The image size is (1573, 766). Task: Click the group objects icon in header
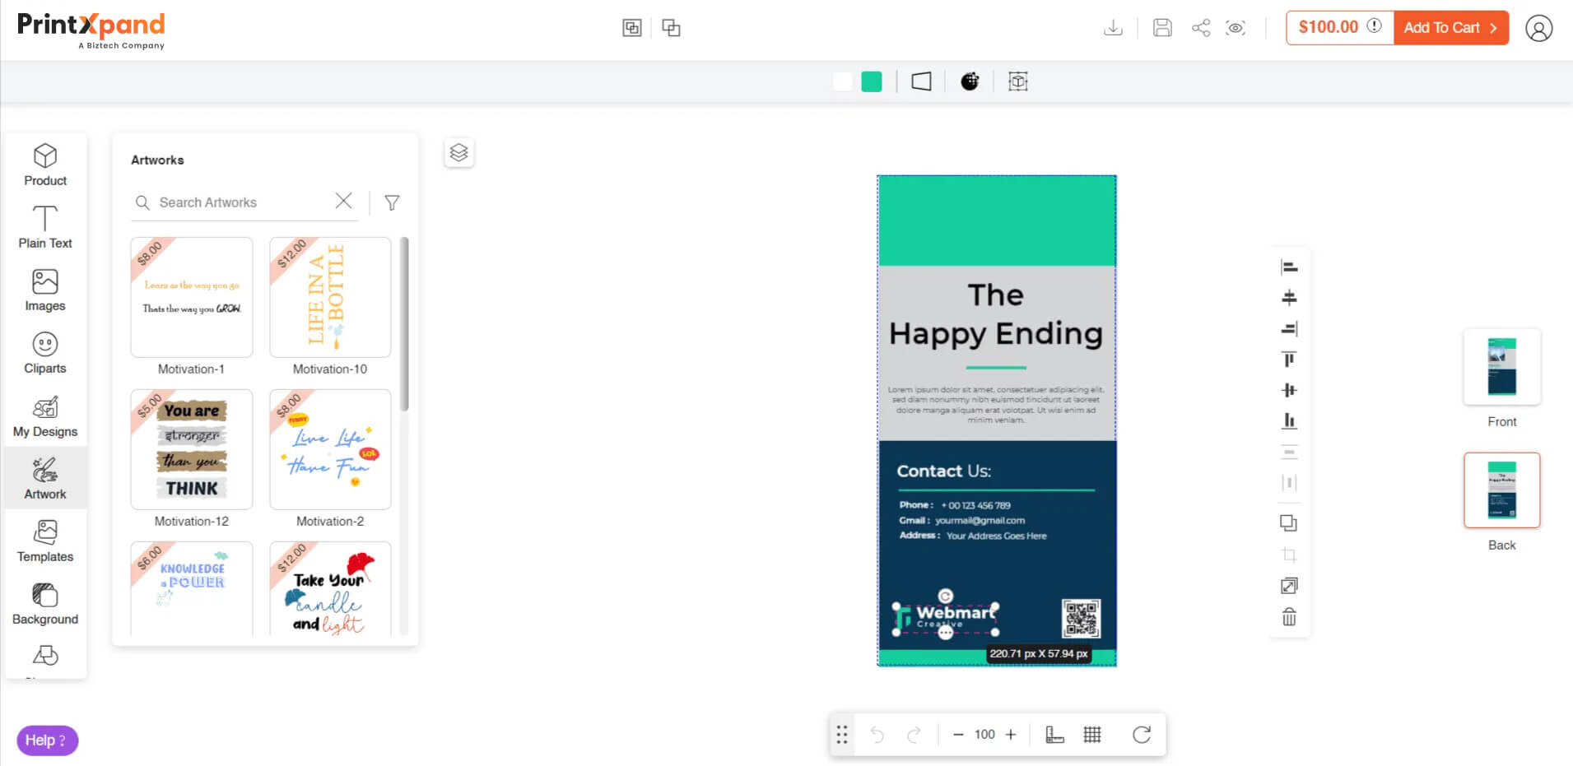(632, 28)
